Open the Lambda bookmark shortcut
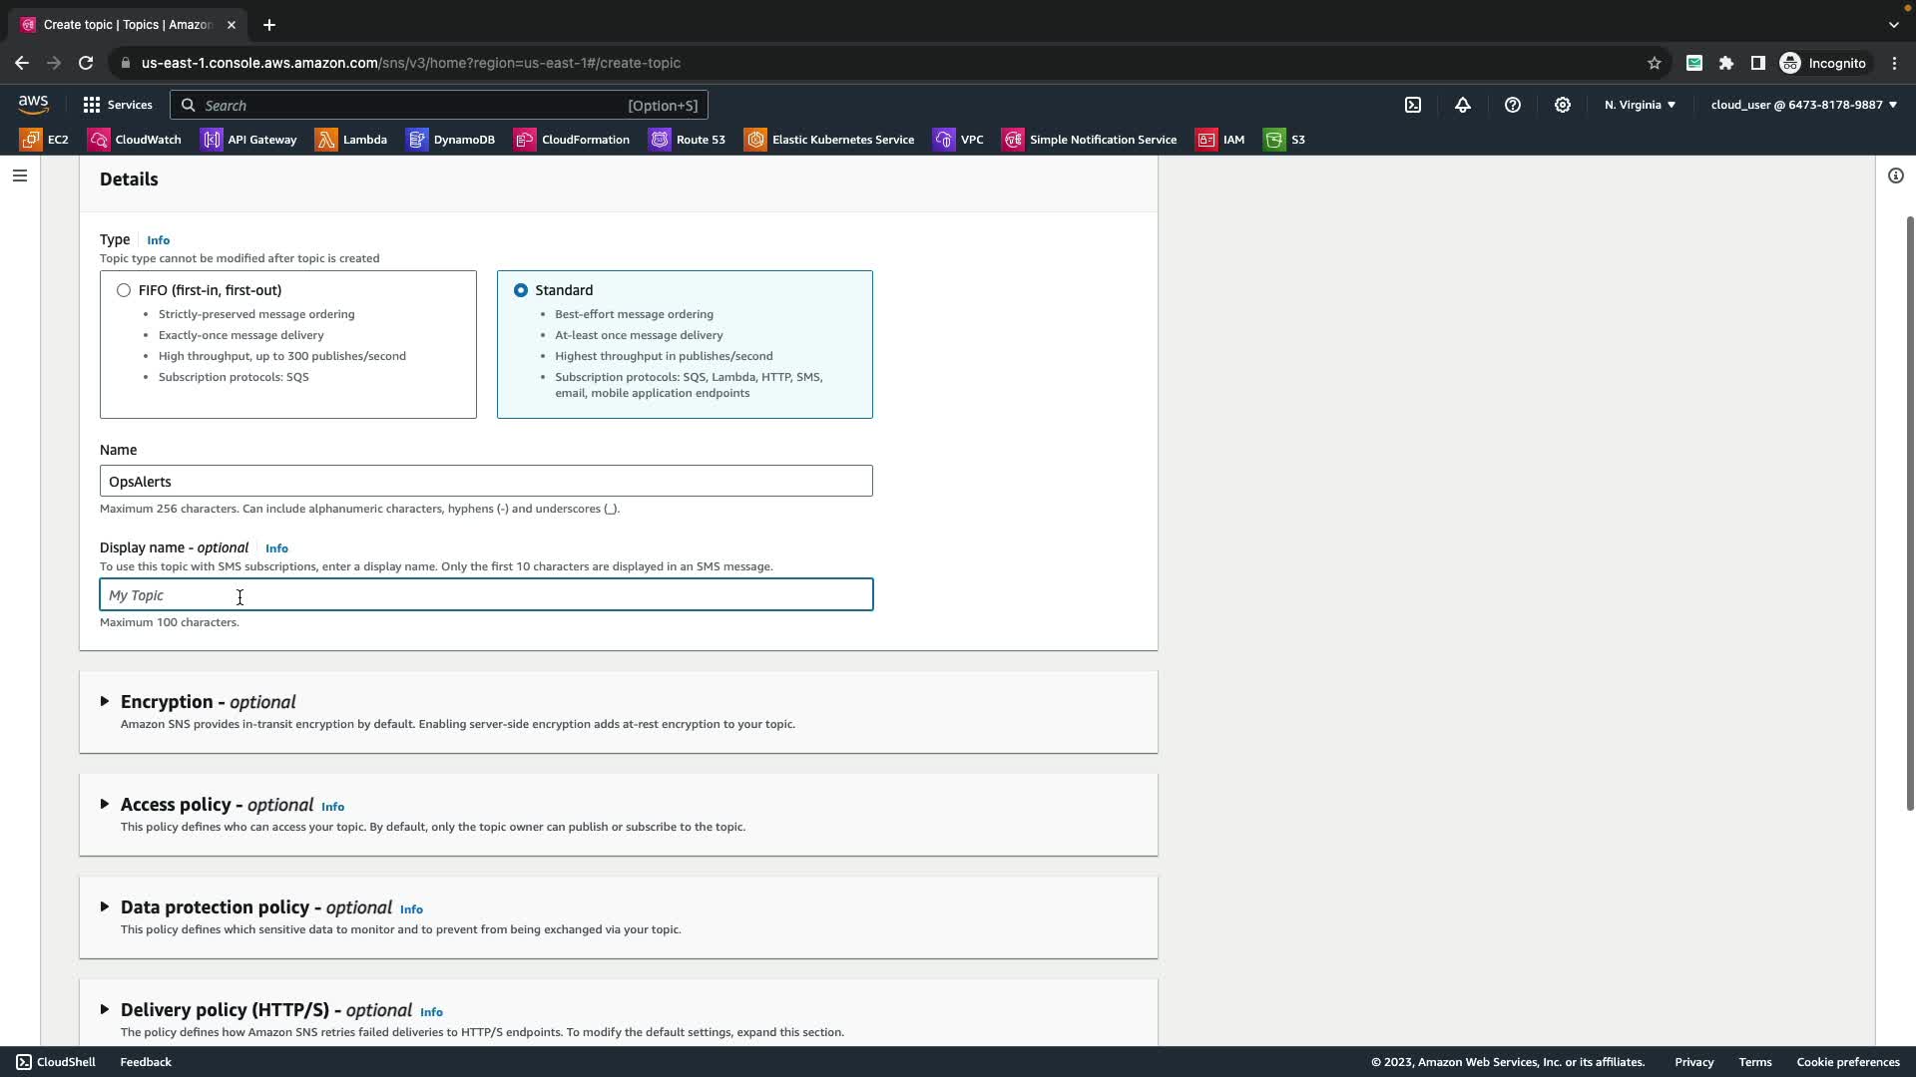Screen dimensions: 1916x1077 coord(351,140)
